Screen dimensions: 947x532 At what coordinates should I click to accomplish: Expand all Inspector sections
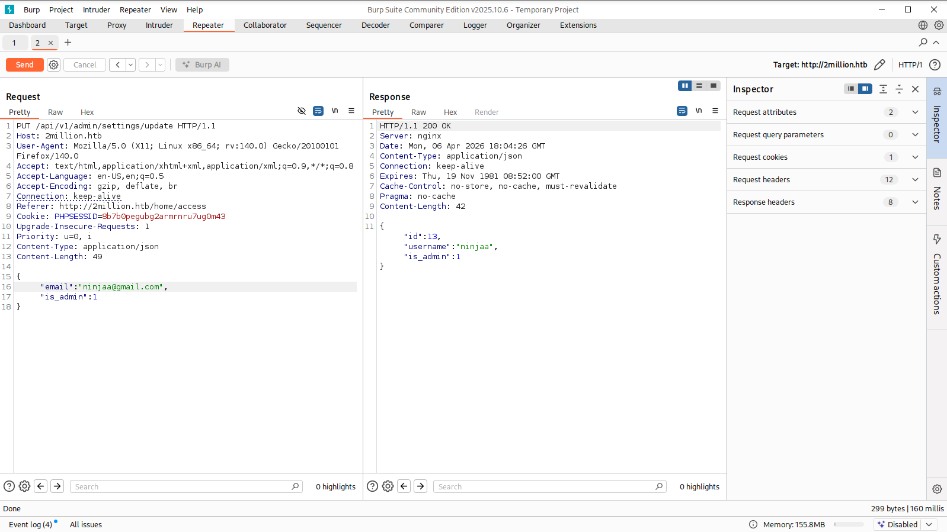[x=883, y=89]
